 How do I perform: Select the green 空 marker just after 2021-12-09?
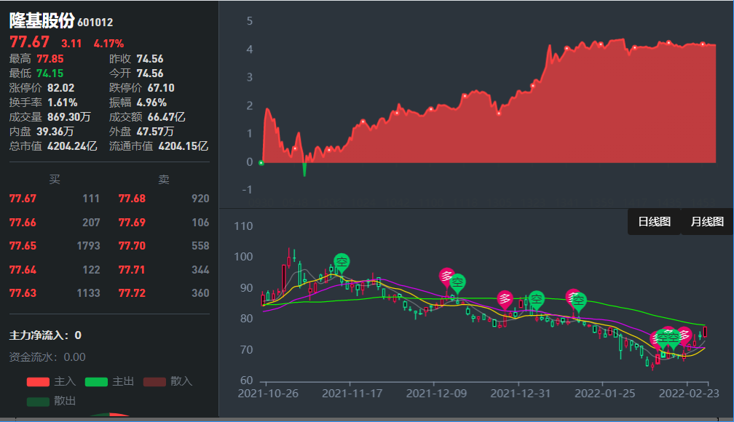[x=457, y=282]
